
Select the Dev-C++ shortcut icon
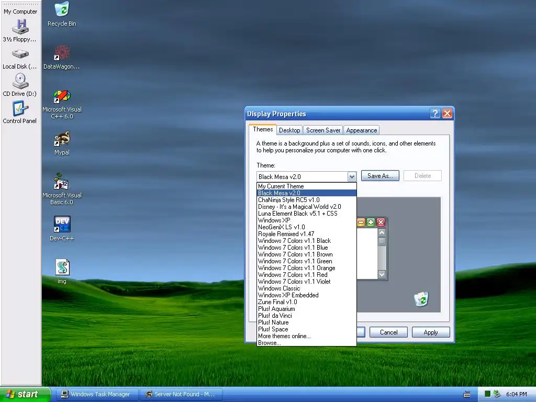click(62, 228)
